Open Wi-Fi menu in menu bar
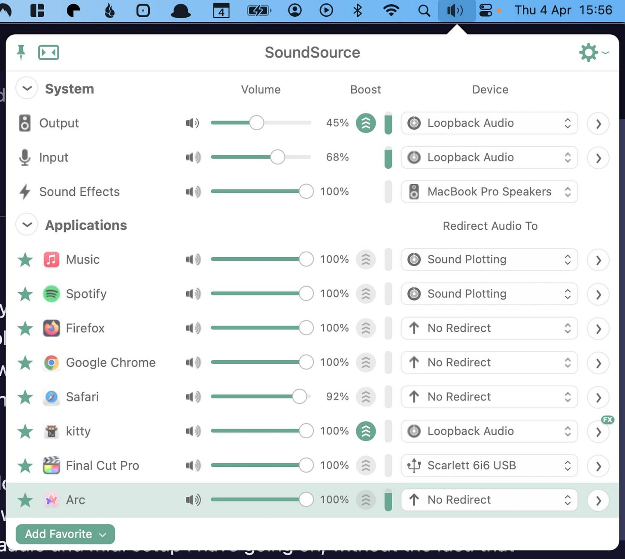Image resolution: width=625 pixels, height=559 pixels. pyautogui.click(x=391, y=10)
